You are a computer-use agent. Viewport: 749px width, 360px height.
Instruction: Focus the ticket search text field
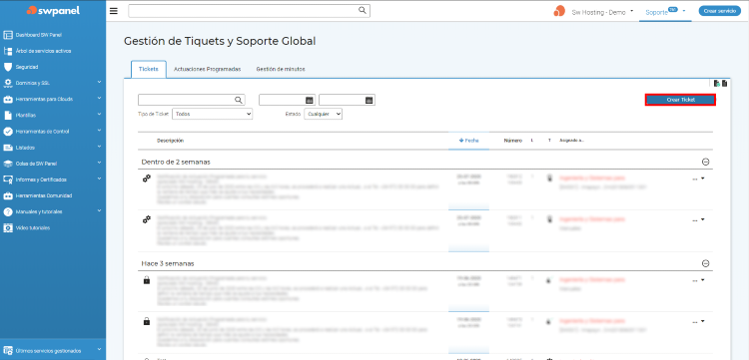[x=191, y=100]
